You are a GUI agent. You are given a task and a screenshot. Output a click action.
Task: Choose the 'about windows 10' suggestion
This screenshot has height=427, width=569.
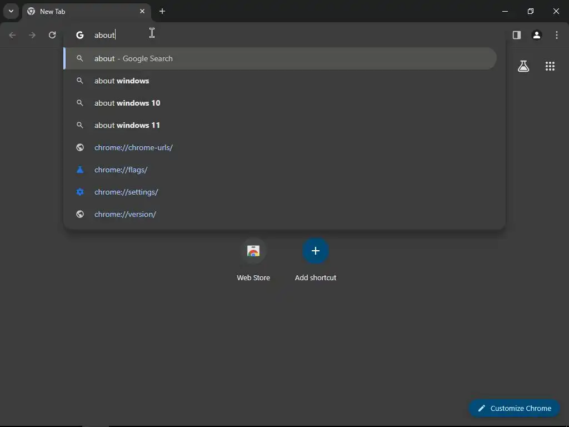click(280, 103)
